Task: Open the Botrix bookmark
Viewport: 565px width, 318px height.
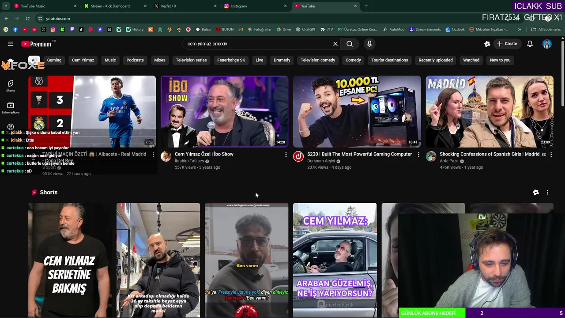Action: click(203, 30)
